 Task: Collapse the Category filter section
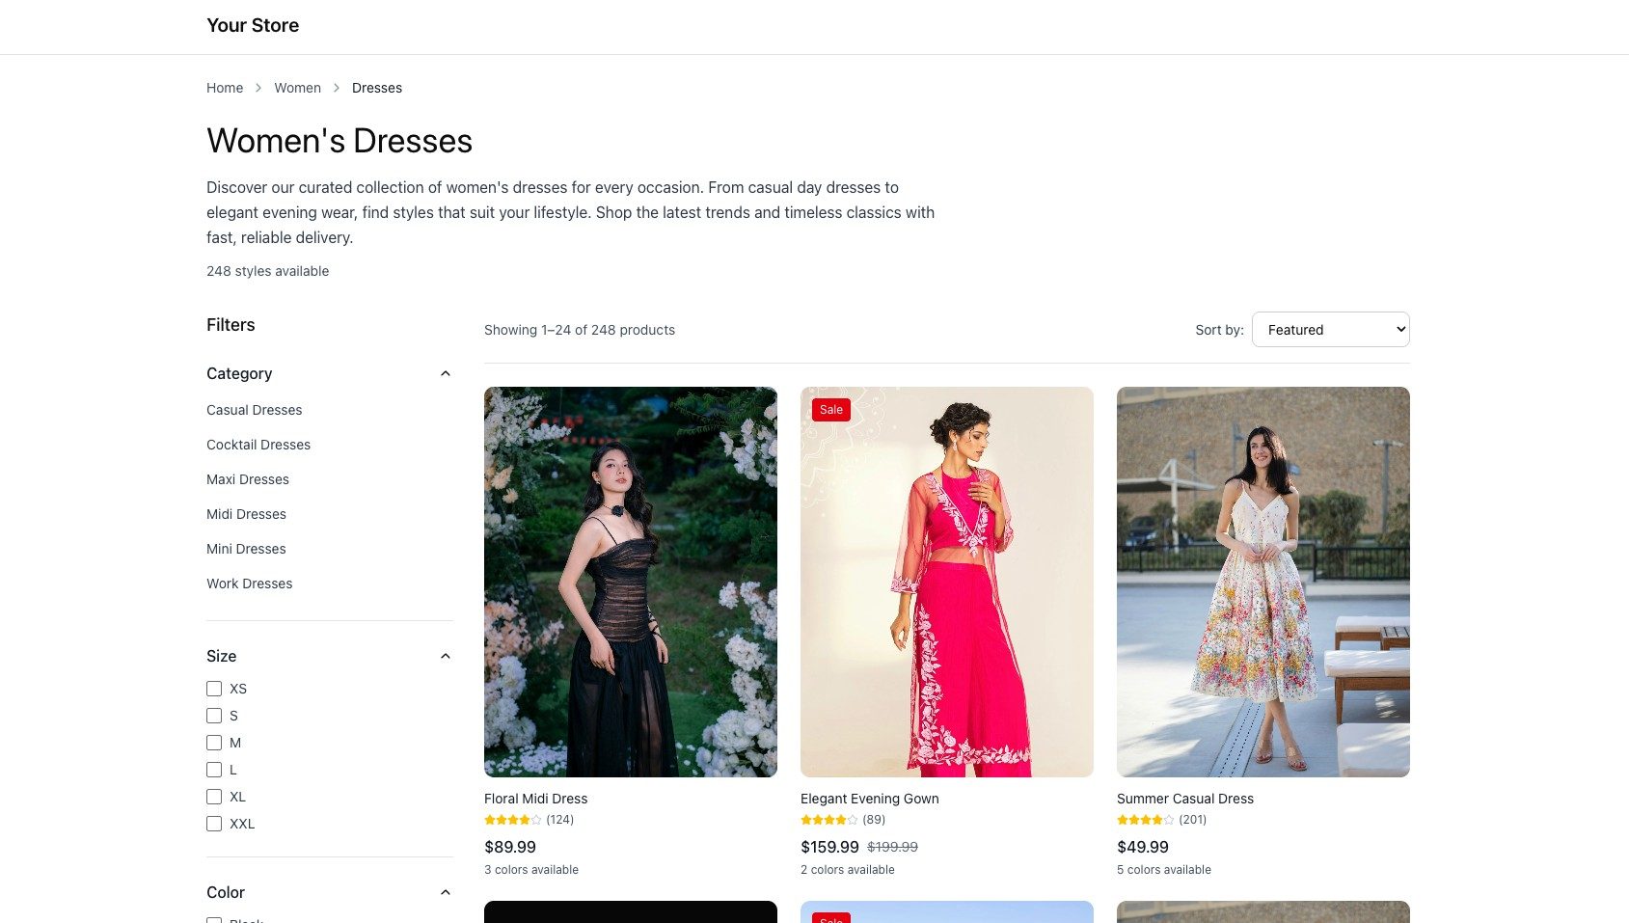point(445,373)
